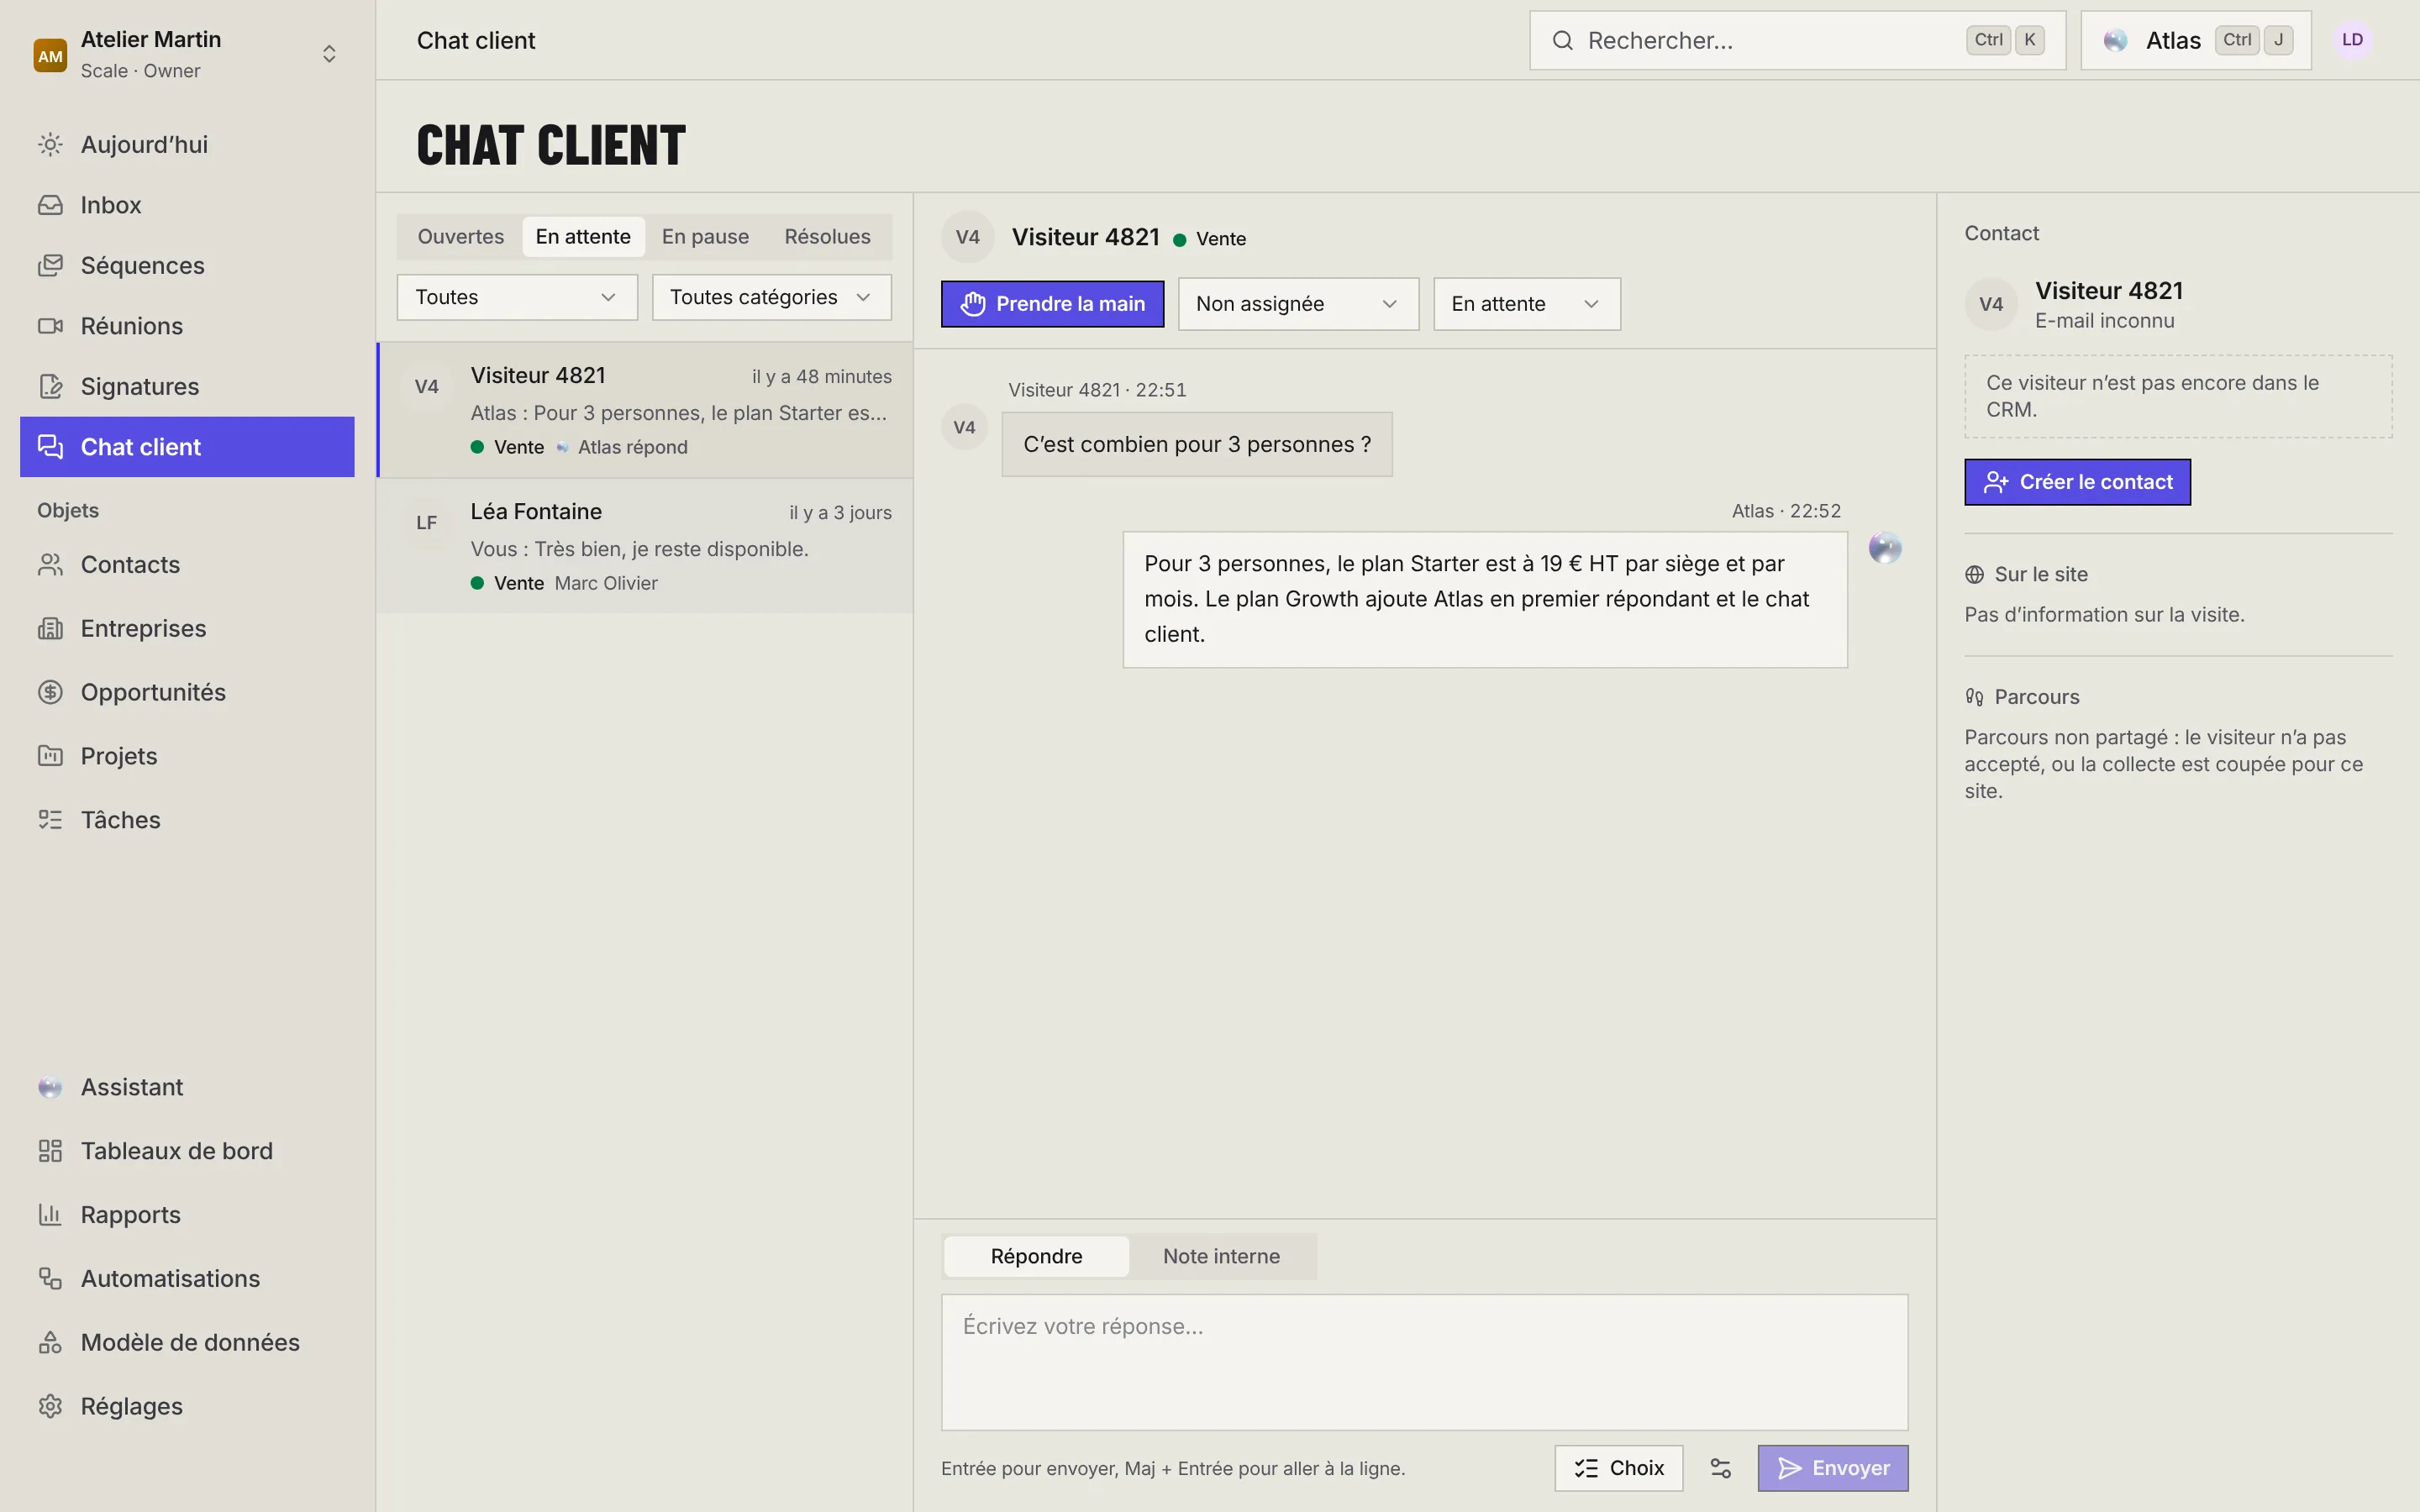
Task: Open the Assistant
Action: click(x=187, y=1087)
